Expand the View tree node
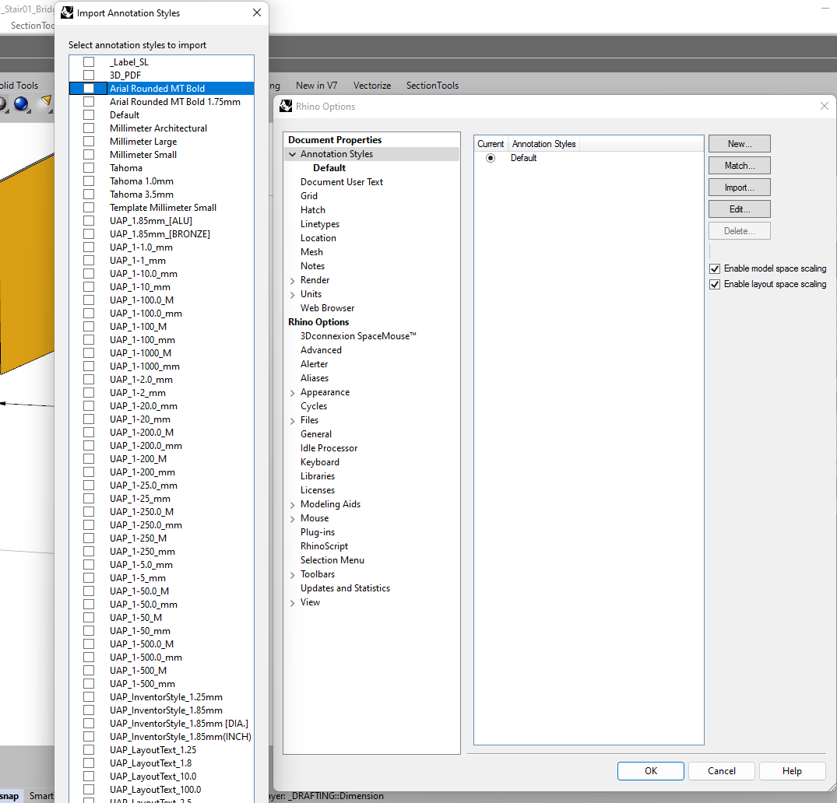 pos(293,603)
